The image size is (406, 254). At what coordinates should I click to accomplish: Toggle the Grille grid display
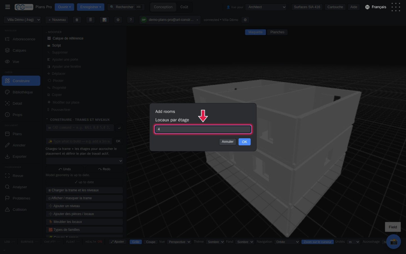pos(136,242)
